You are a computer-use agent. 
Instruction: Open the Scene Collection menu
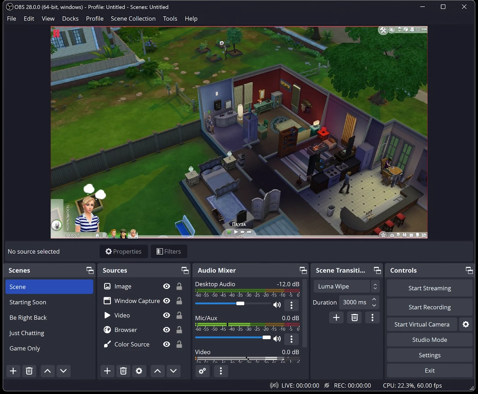133,18
